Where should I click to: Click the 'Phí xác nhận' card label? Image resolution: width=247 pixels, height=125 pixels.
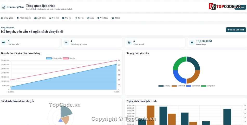(201, 44)
